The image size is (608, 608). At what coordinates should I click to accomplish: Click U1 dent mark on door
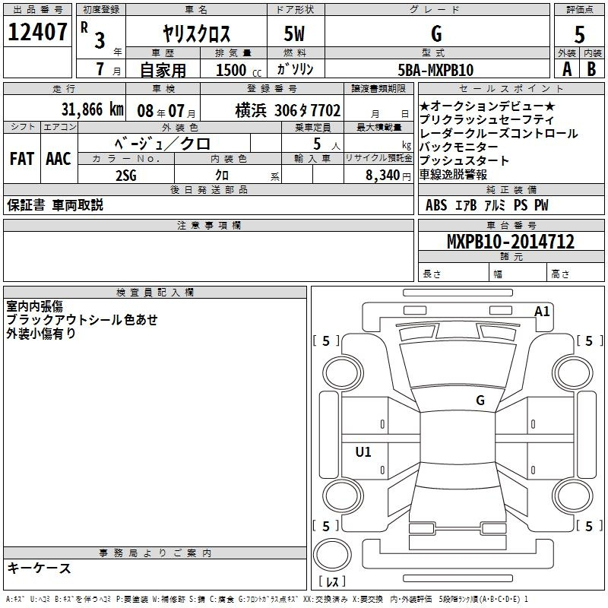(x=363, y=451)
